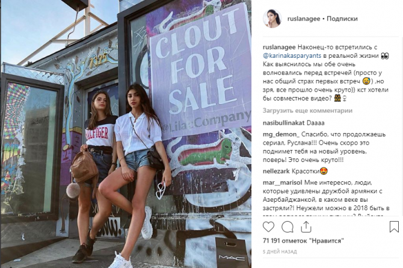Open nellezark commenter profile
This screenshot has width=403, height=268.
point(276,171)
